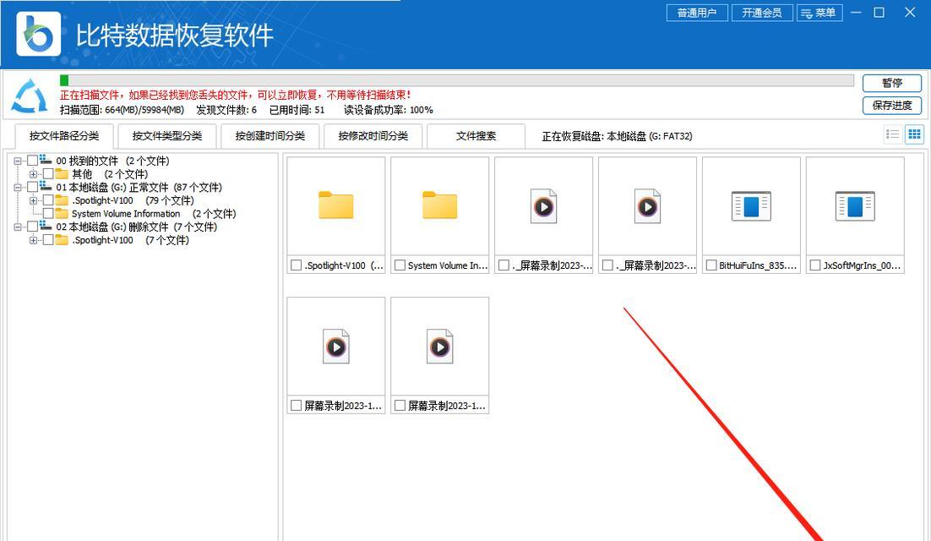This screenshot has height=541, width=931.
Task: Collapse the 02 本地磁盘 删除文件 node
Action: point(18,227)
